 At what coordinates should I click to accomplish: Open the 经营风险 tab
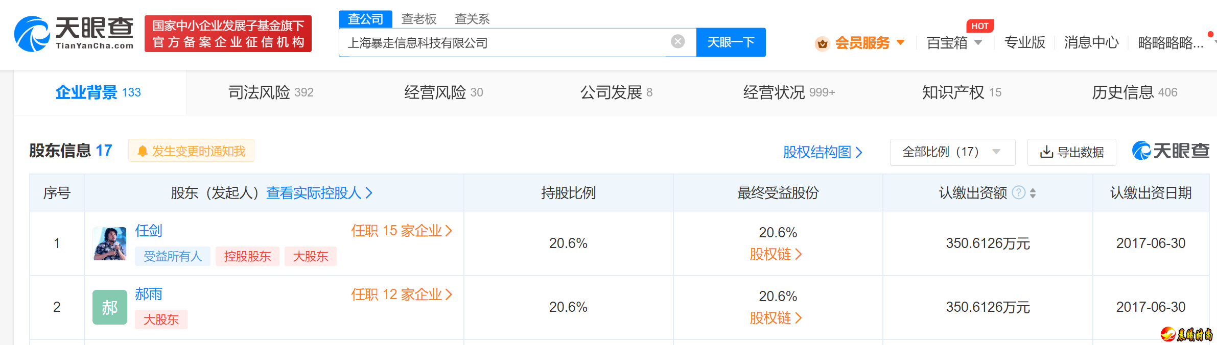pos(443,92)
